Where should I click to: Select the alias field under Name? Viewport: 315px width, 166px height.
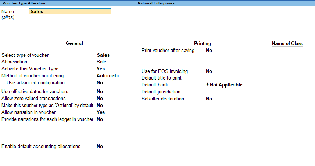(70, 18)
